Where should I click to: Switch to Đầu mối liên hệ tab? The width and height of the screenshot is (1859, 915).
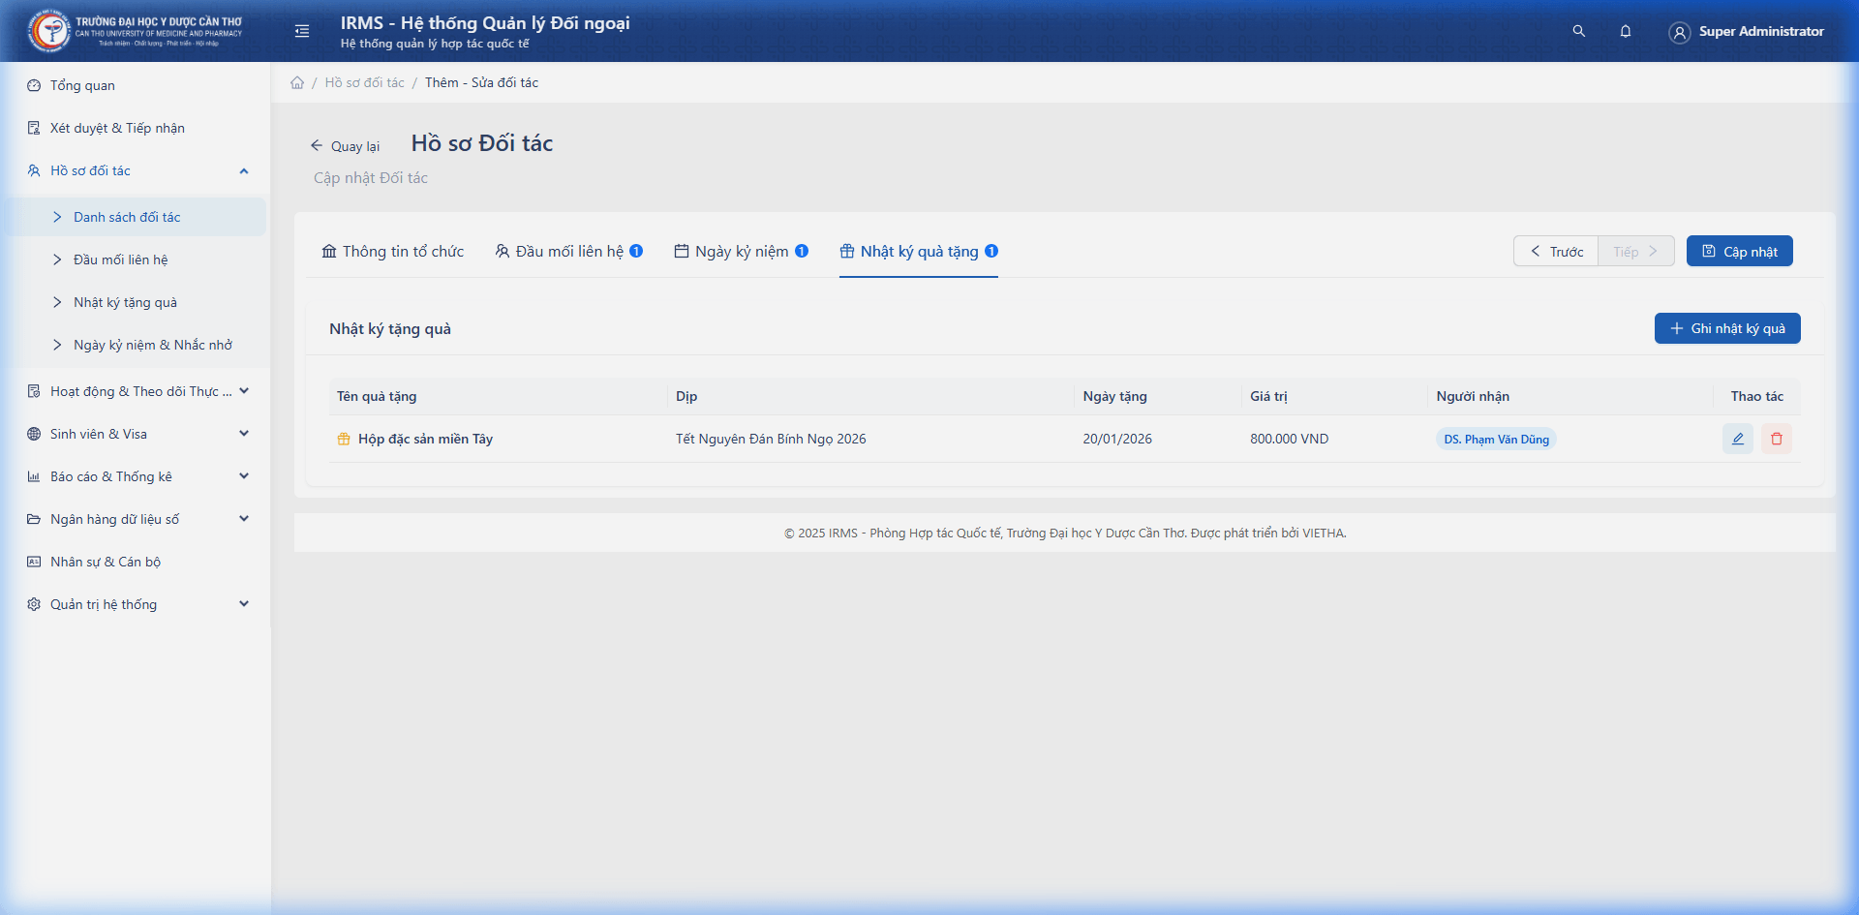568,252
